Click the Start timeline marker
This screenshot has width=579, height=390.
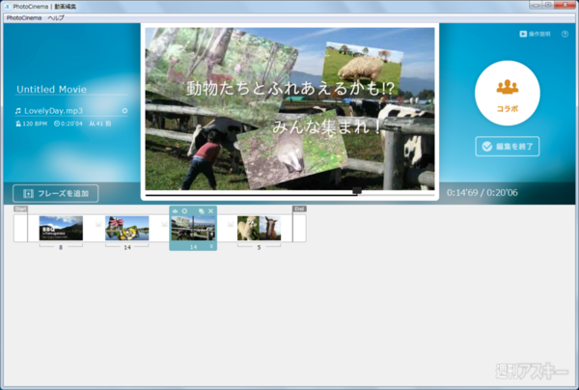pyautogui.click(x=20, y=209)
